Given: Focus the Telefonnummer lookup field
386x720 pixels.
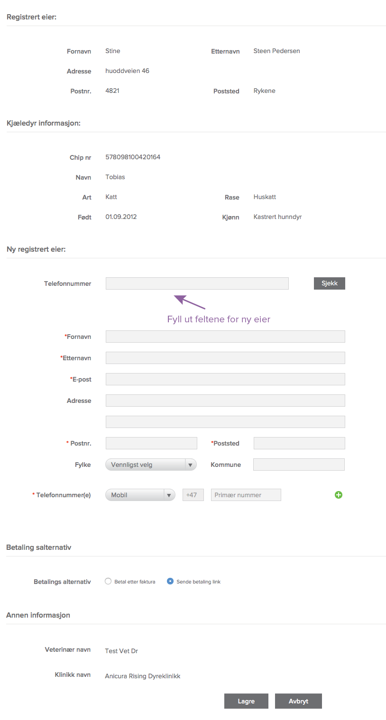Looking at the screenshot, I should (197, 283).
